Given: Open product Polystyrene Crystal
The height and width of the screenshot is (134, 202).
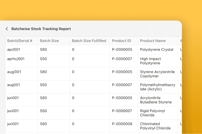Looking at the screenshot, I should tap(157, 50).
